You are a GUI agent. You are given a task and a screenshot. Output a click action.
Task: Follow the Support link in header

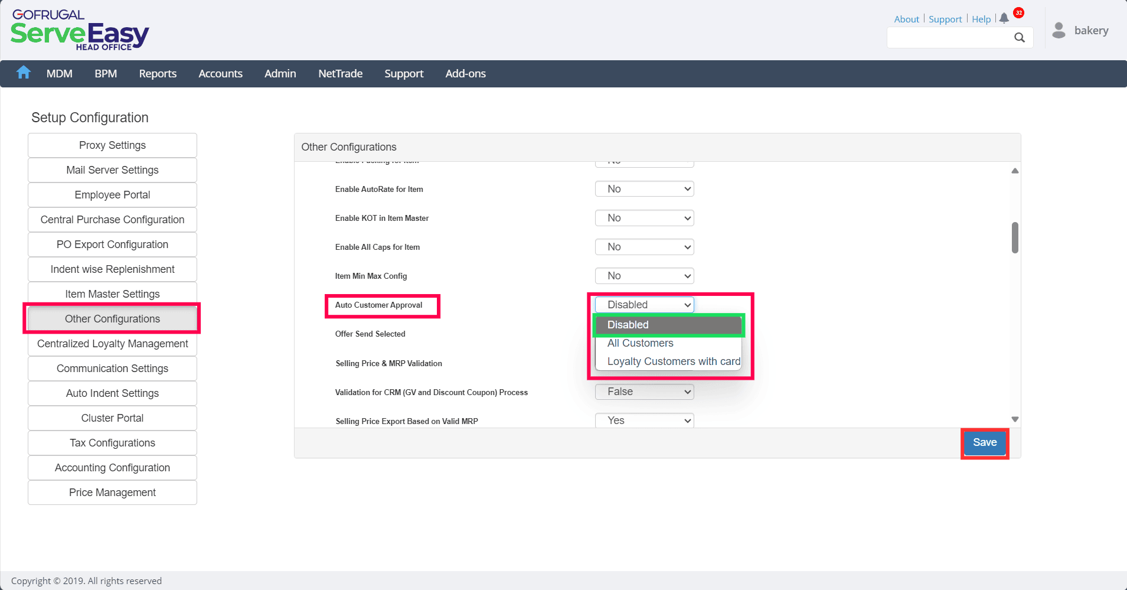pos(945,19)
